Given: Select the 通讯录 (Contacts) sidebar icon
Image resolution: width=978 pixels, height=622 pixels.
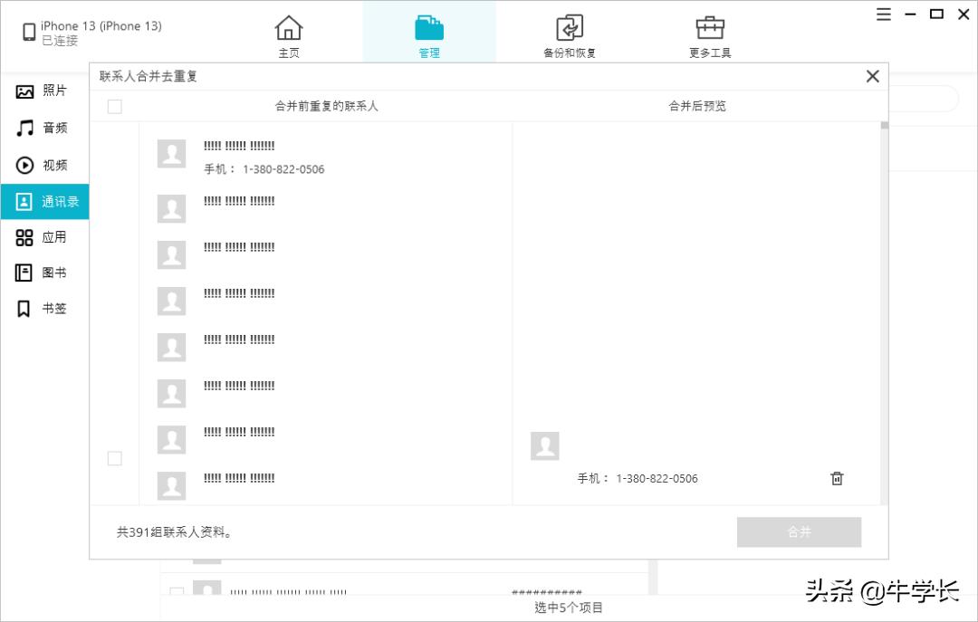Looking at the screenshot, I should click(x=43, y=201).
